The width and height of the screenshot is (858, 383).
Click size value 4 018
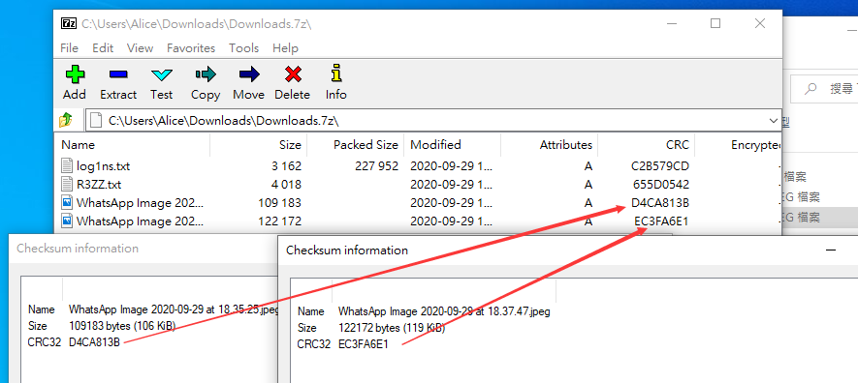(x=287, y=185)
